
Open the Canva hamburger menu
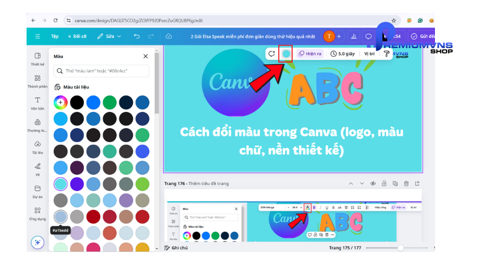click(x=38, y=36)
